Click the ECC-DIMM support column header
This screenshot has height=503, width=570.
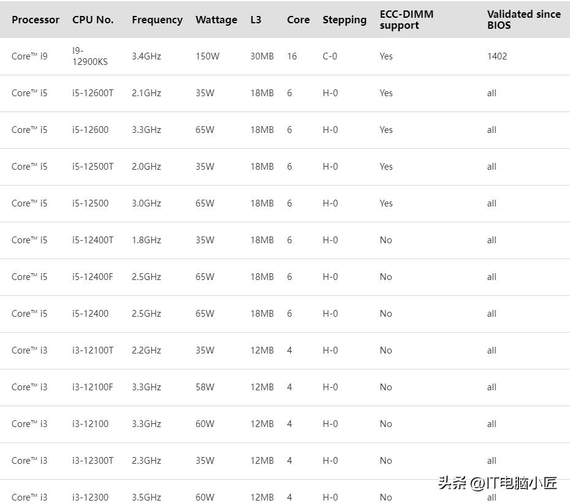click(x=406, y=20)
